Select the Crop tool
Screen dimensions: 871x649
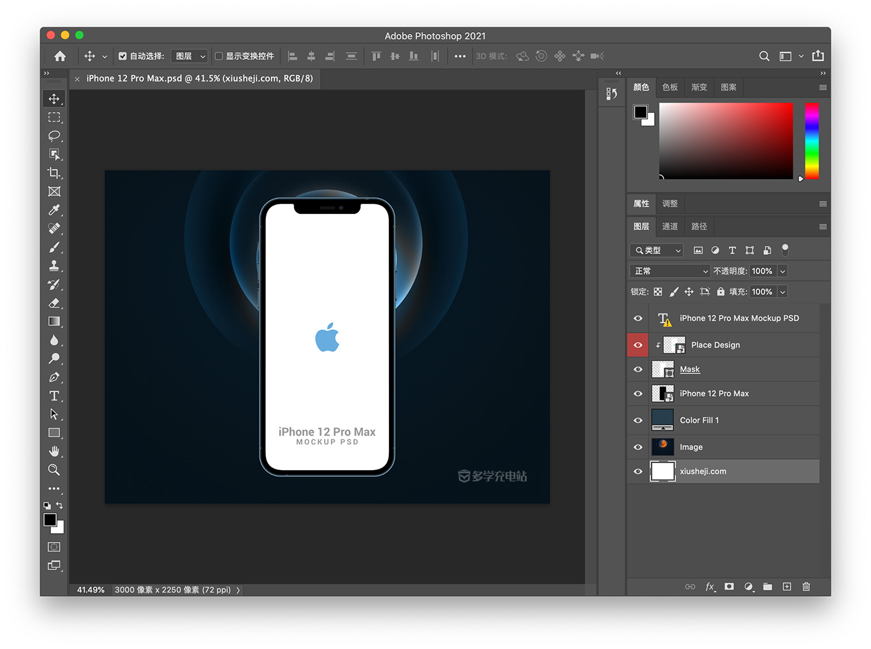tap(54, 173)
